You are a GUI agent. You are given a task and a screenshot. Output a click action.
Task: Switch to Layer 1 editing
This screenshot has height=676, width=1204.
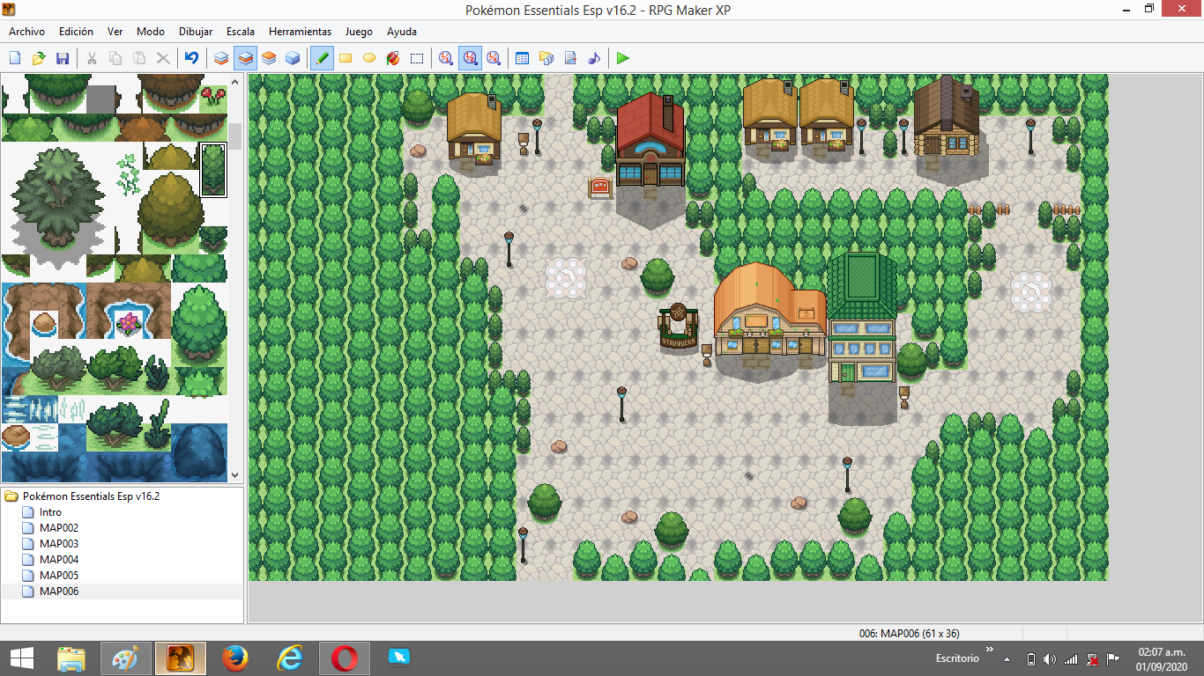click(x=221, y=58)
